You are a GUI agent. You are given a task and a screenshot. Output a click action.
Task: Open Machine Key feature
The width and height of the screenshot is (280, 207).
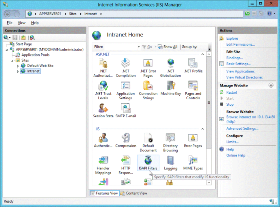tap(170, 88)
